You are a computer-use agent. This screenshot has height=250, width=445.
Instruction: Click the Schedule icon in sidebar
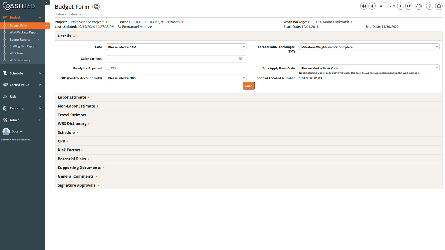pos(5,73)
